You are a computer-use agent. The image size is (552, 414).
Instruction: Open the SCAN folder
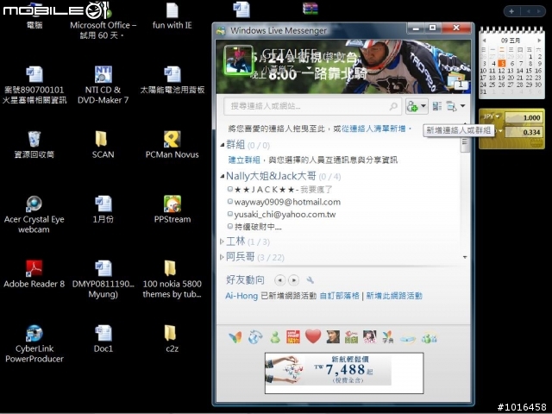(103, 144)
